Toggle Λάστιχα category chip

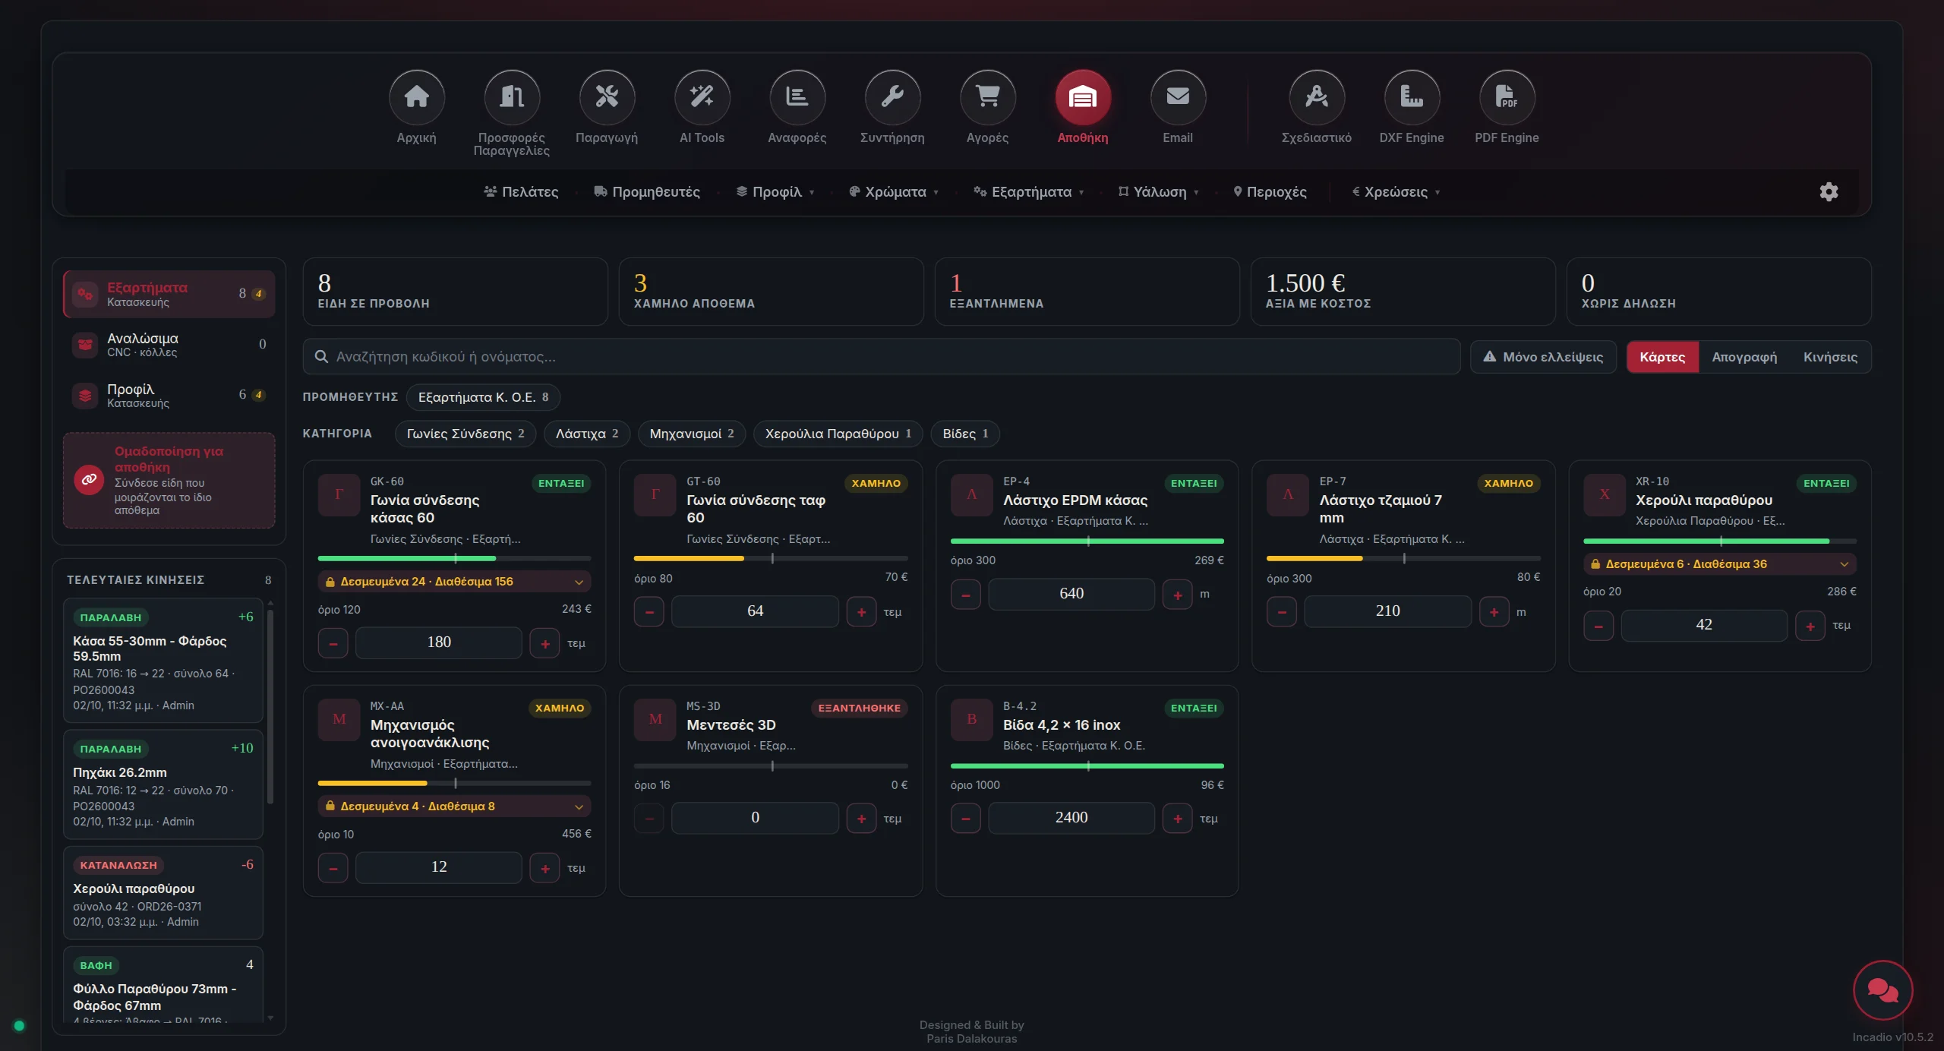tap(586, 434)
